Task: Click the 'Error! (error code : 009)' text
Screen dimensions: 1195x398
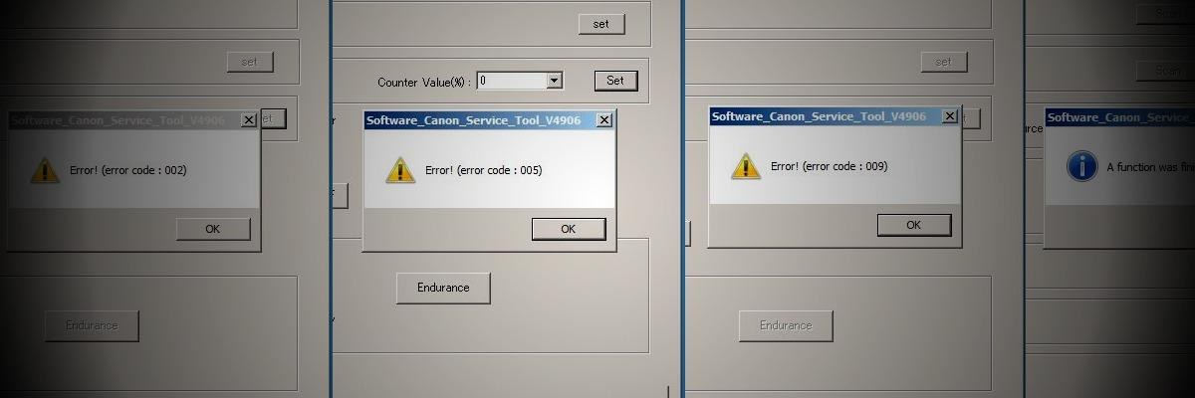Action: tap(829, 166)
